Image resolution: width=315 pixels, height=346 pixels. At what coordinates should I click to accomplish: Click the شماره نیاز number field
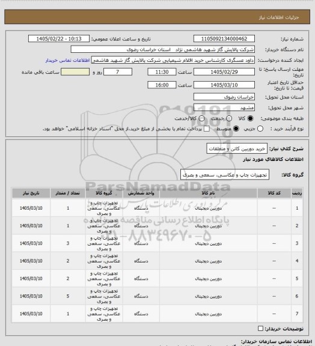(x=224, y=39)
